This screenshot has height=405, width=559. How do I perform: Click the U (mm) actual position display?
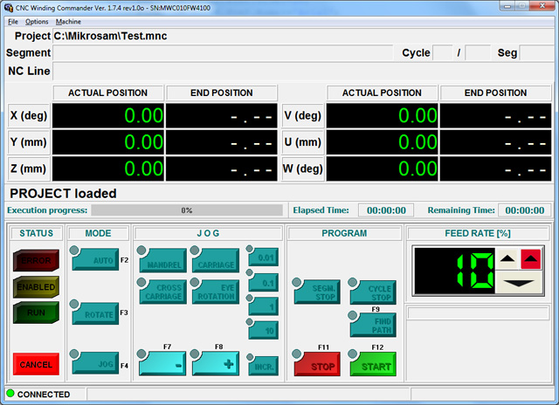pyautogui.click(x=382, y=142)
